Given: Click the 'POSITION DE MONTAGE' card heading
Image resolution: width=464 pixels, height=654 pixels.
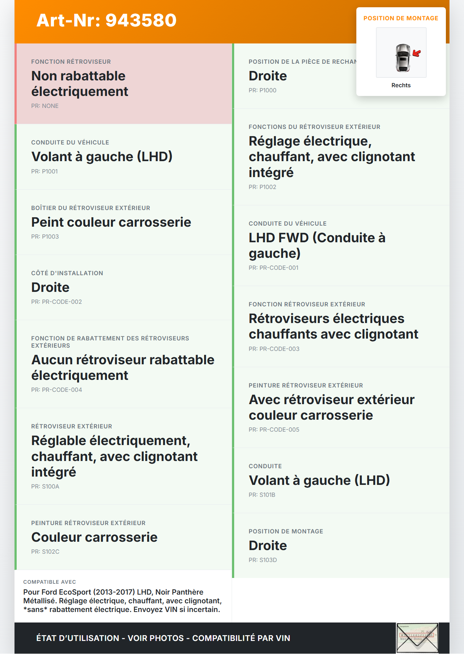Looking at the screenshot, I should pos(401,18).
